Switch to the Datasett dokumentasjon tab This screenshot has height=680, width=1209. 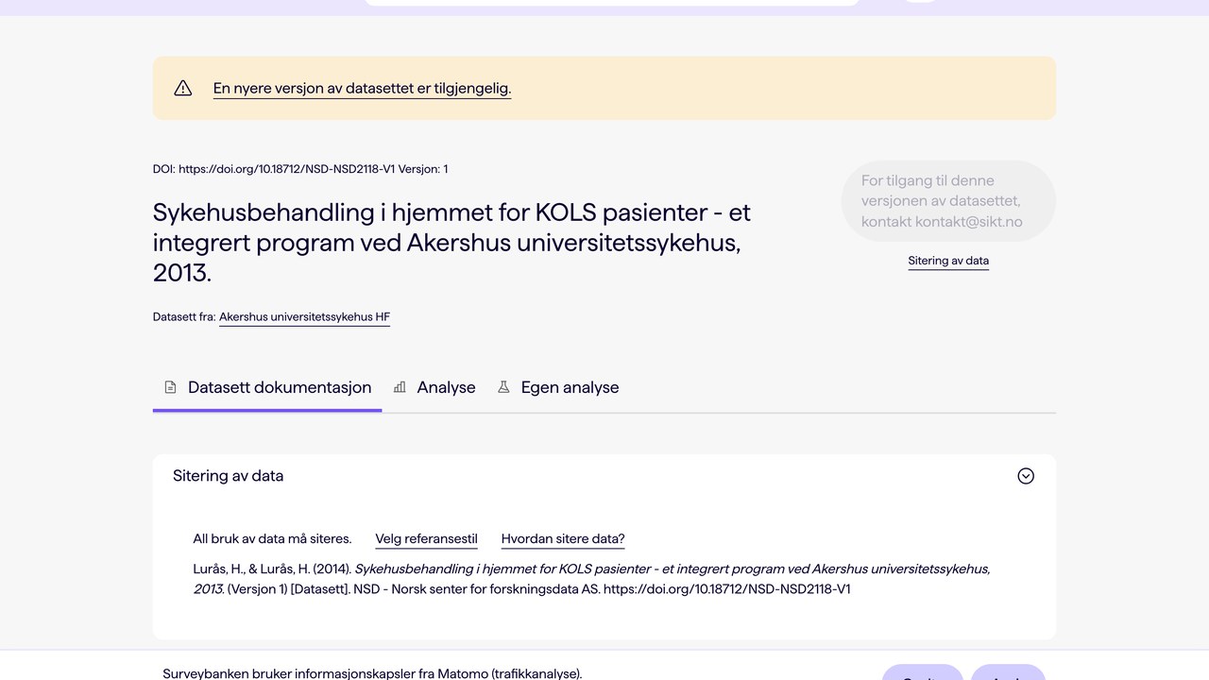click(267, 387)
